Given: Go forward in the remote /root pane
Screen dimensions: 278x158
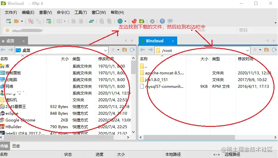Looking at the screenshot, I should pos(151,50).
